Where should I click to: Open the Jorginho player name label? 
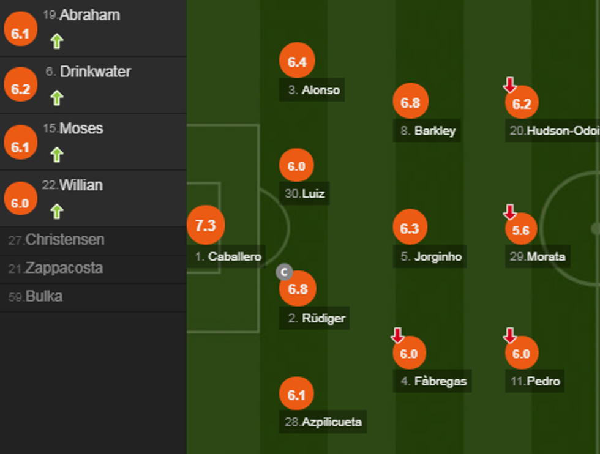(x=430, y=257)
